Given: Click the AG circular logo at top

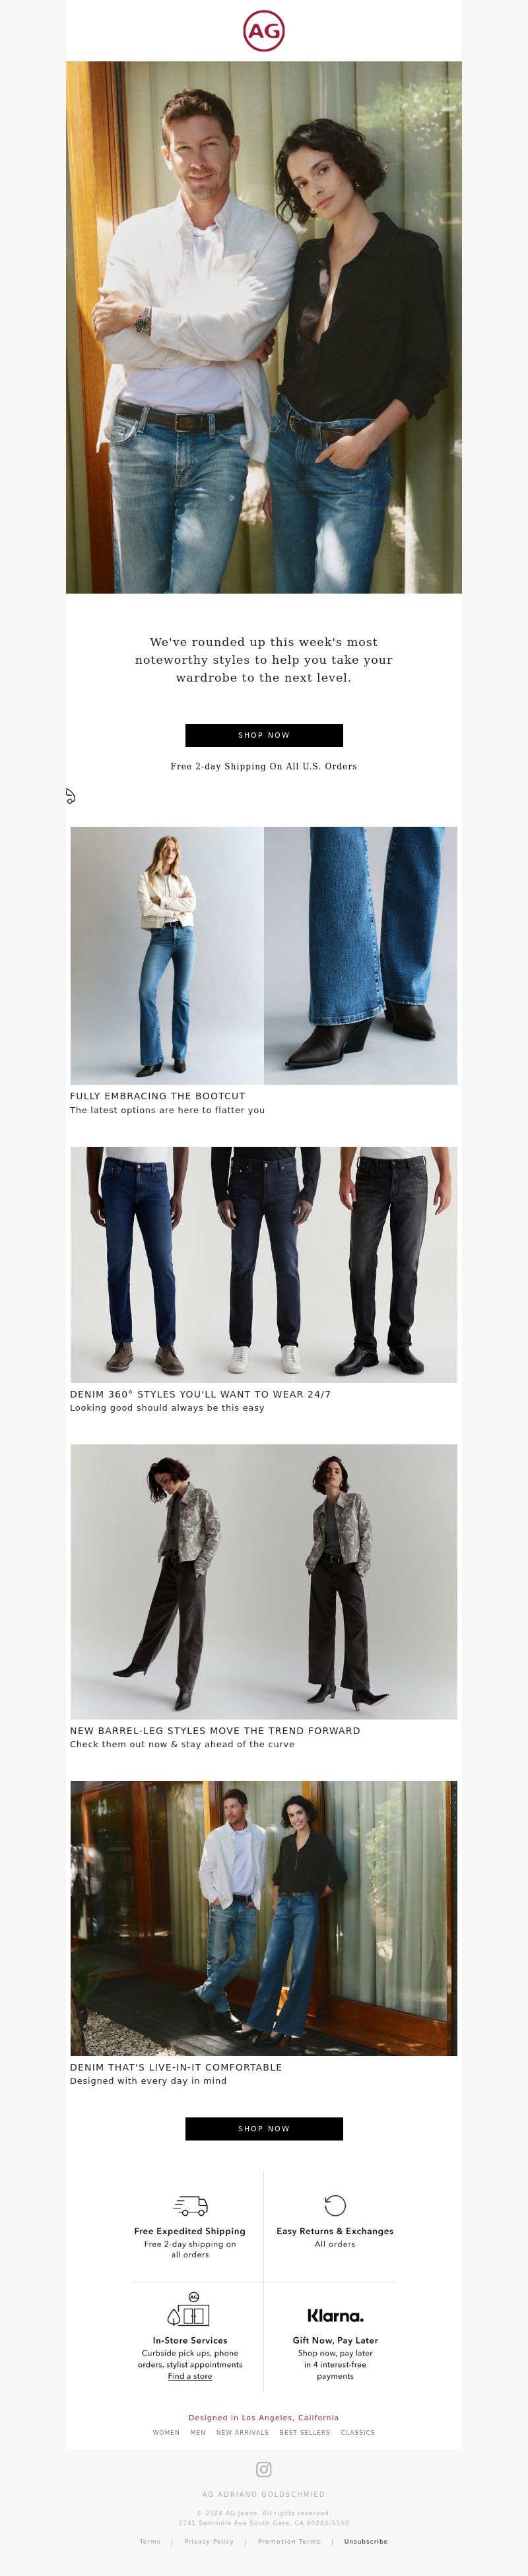Looking at the screenshot, I should click(x=264, y=31).
